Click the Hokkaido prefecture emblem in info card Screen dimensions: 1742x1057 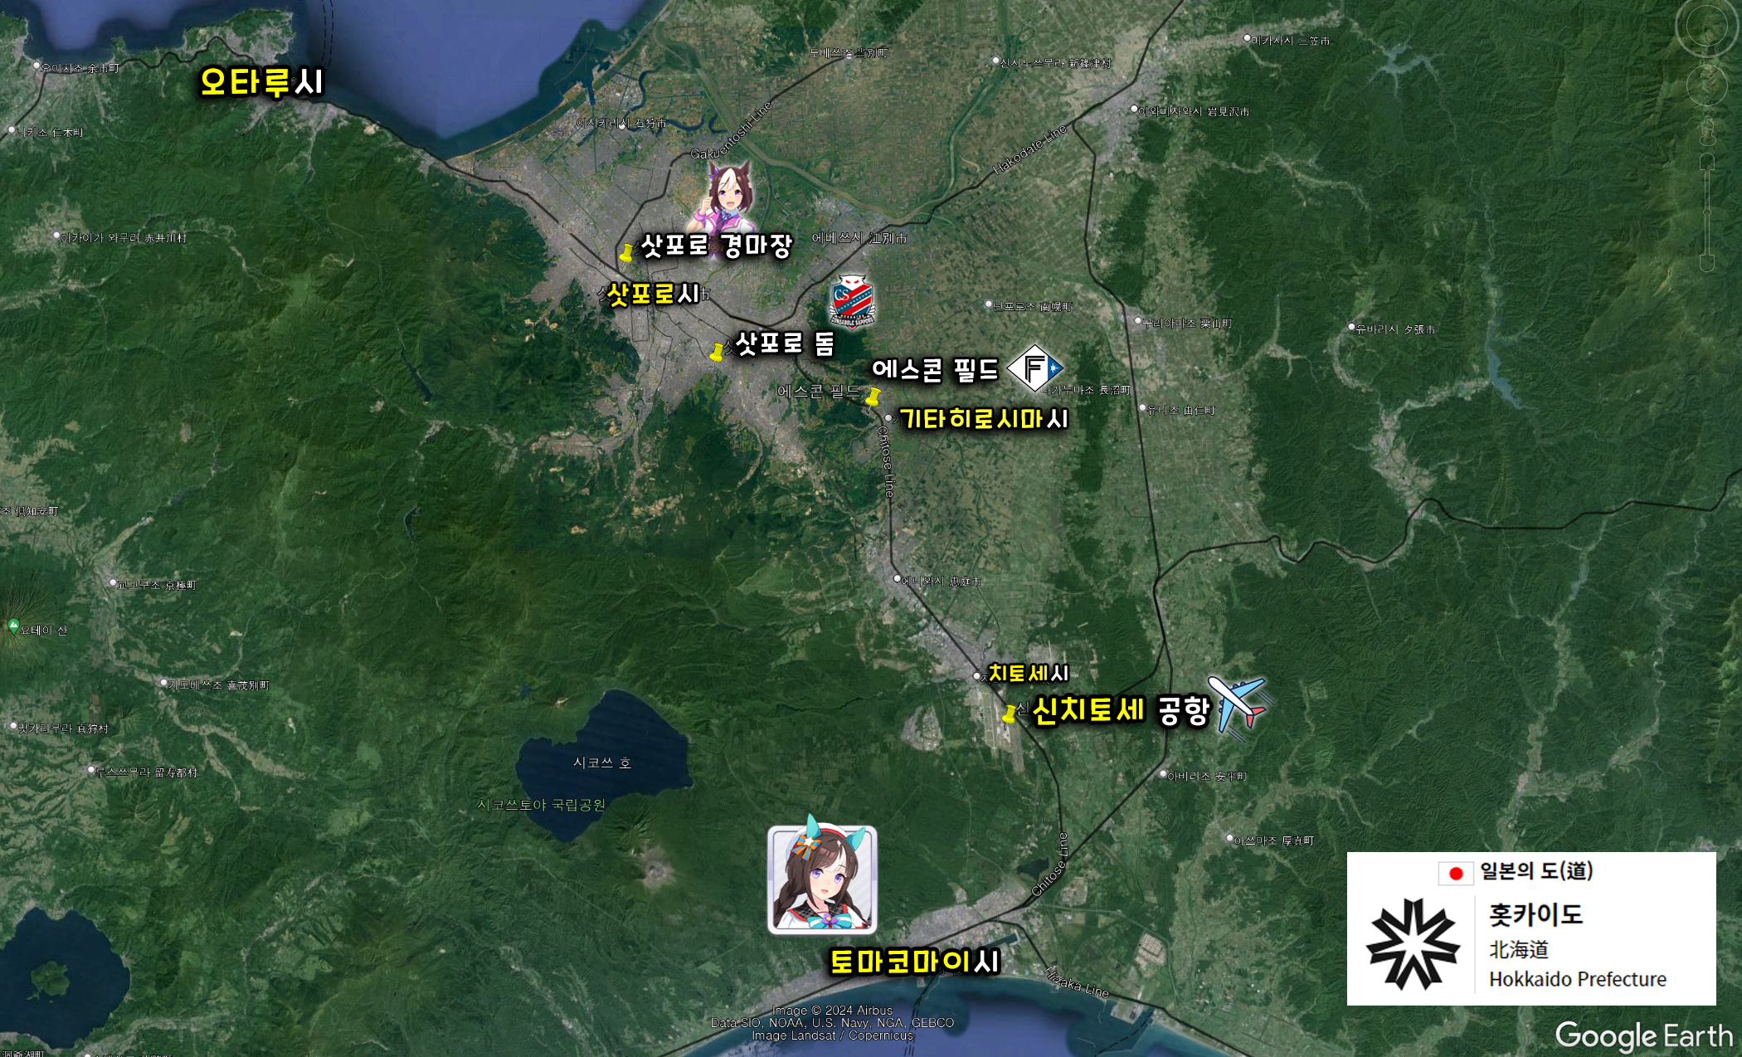click(1413, 944)
